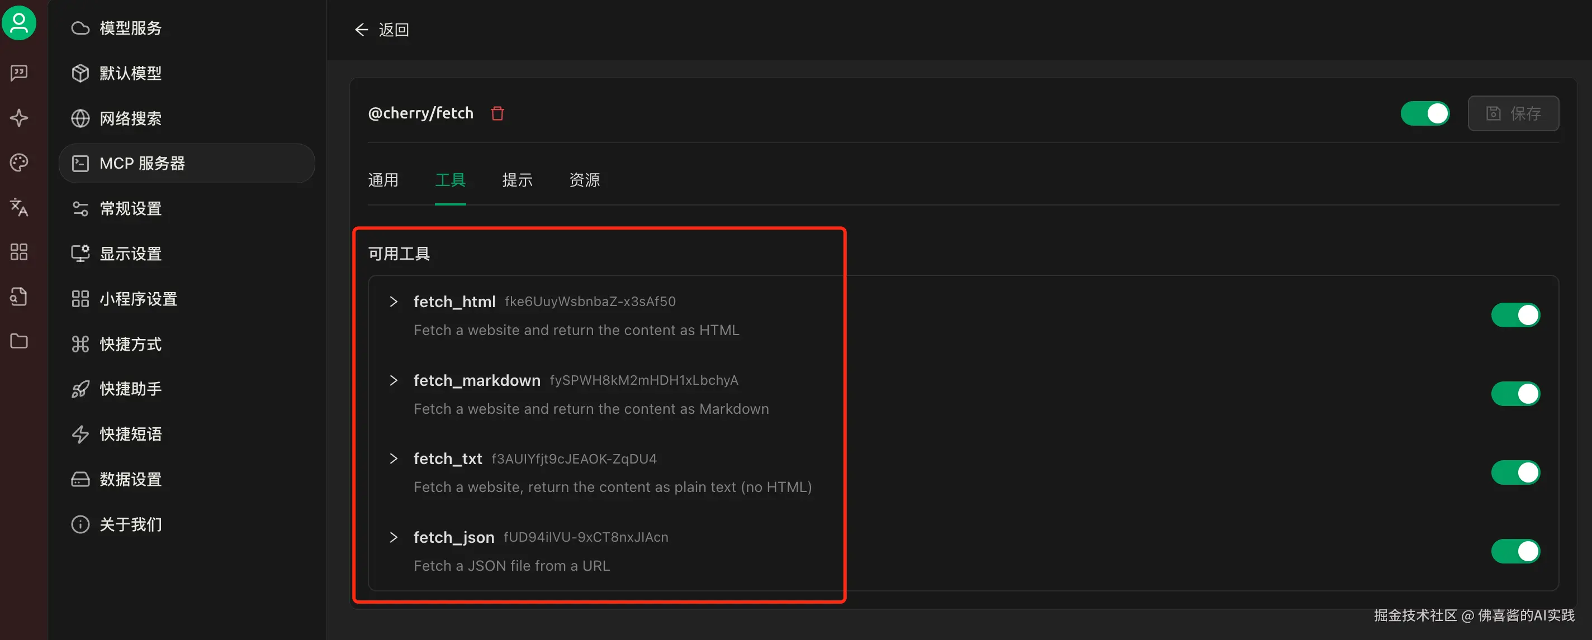
Task: Open the sparkle agents sidebar icon
Action: (18, 117)
